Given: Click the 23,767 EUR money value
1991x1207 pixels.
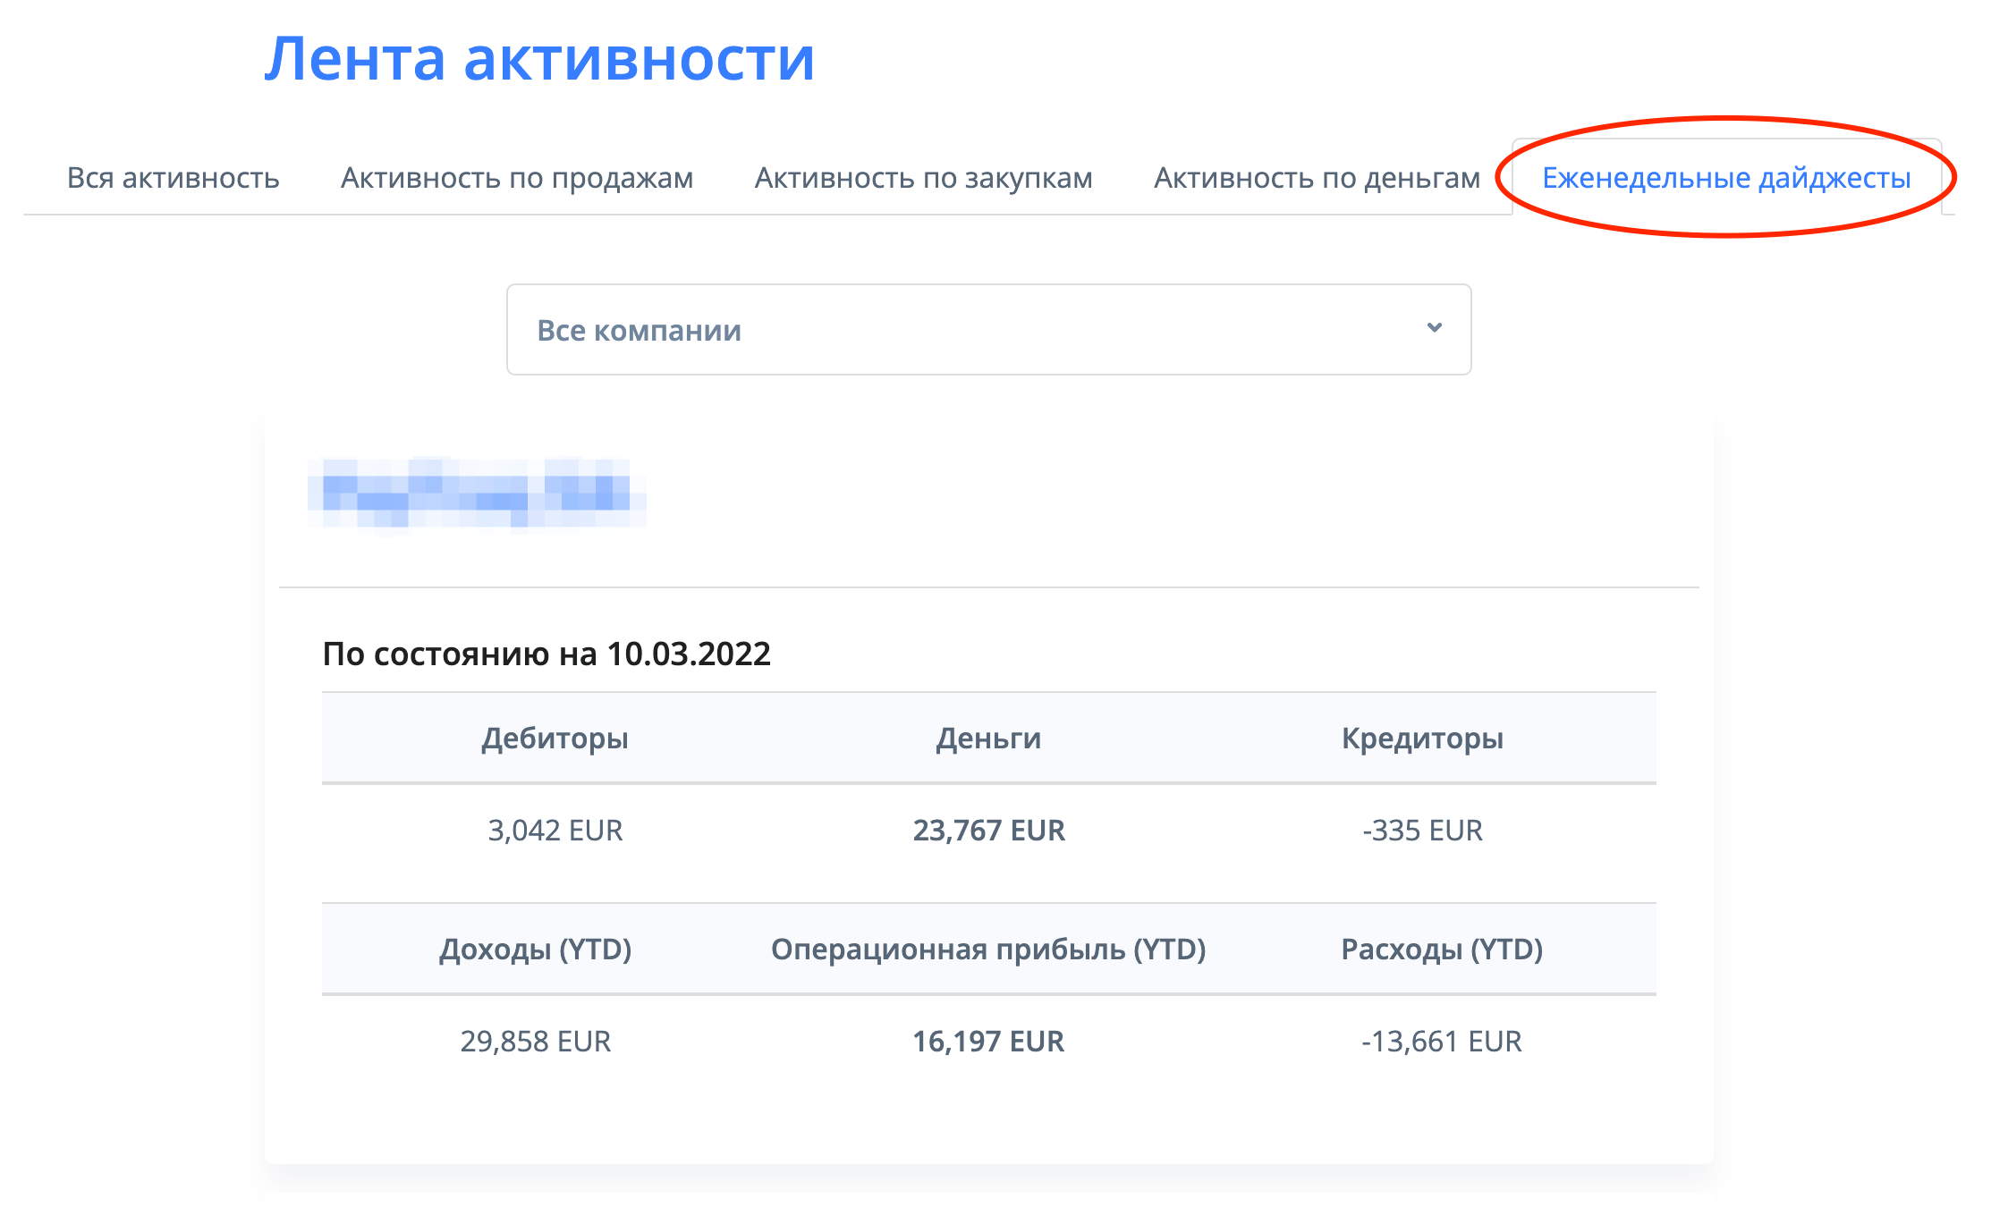Looking at the screenshot, I should [988, 831].
